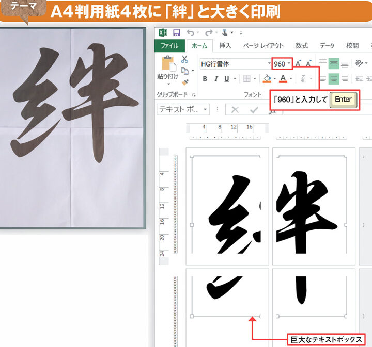Open touch/mouse mode dropdown arrow

pos(232,32)
